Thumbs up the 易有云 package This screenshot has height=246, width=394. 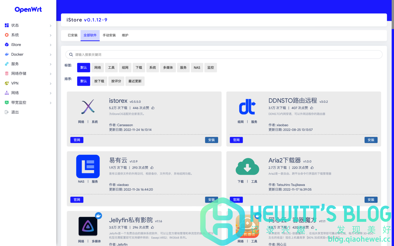pos(152,167)
